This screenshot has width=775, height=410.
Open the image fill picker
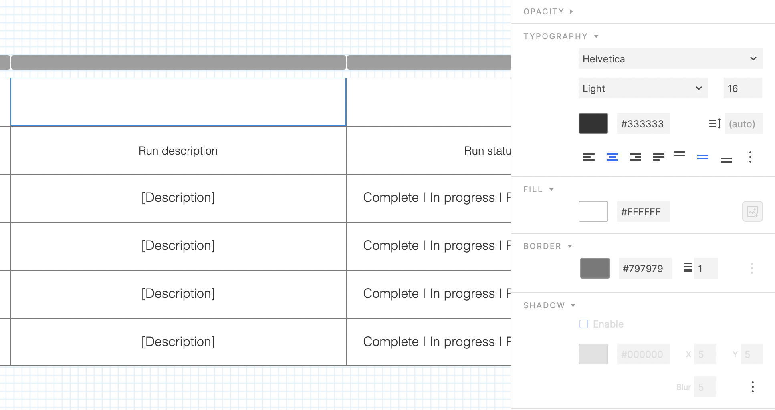(x=752, y=211)
